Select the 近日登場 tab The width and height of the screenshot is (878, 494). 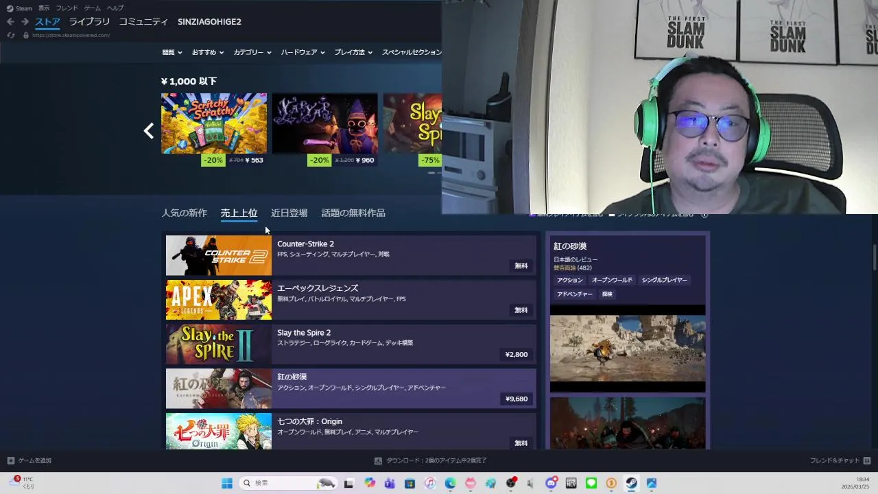289,213
